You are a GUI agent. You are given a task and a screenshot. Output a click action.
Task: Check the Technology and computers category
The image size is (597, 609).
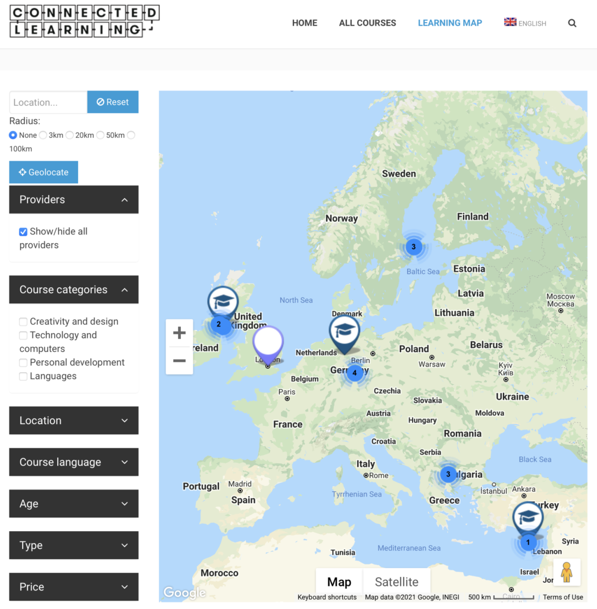click(x=23, y=335)
